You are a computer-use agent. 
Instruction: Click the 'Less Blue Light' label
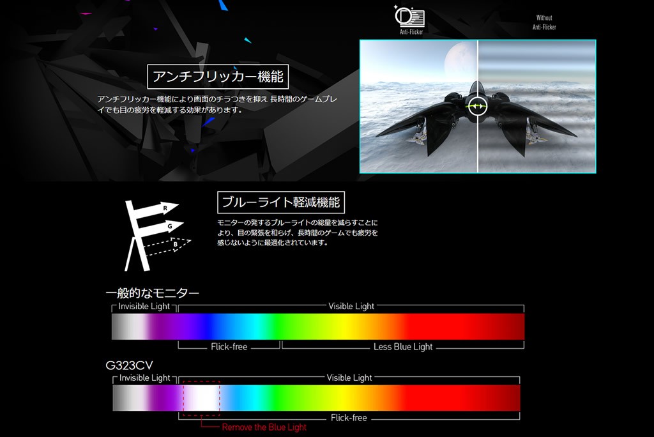[x=403, y=347]
